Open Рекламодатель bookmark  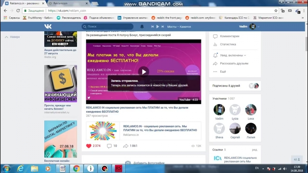[x=69, y=18]
